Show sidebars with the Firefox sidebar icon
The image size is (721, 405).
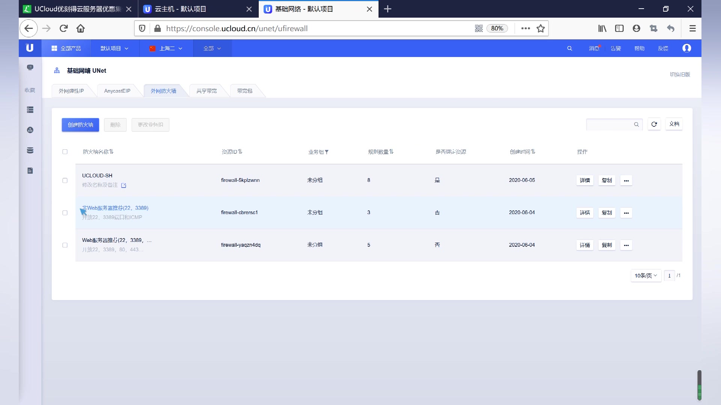point(619,28)
